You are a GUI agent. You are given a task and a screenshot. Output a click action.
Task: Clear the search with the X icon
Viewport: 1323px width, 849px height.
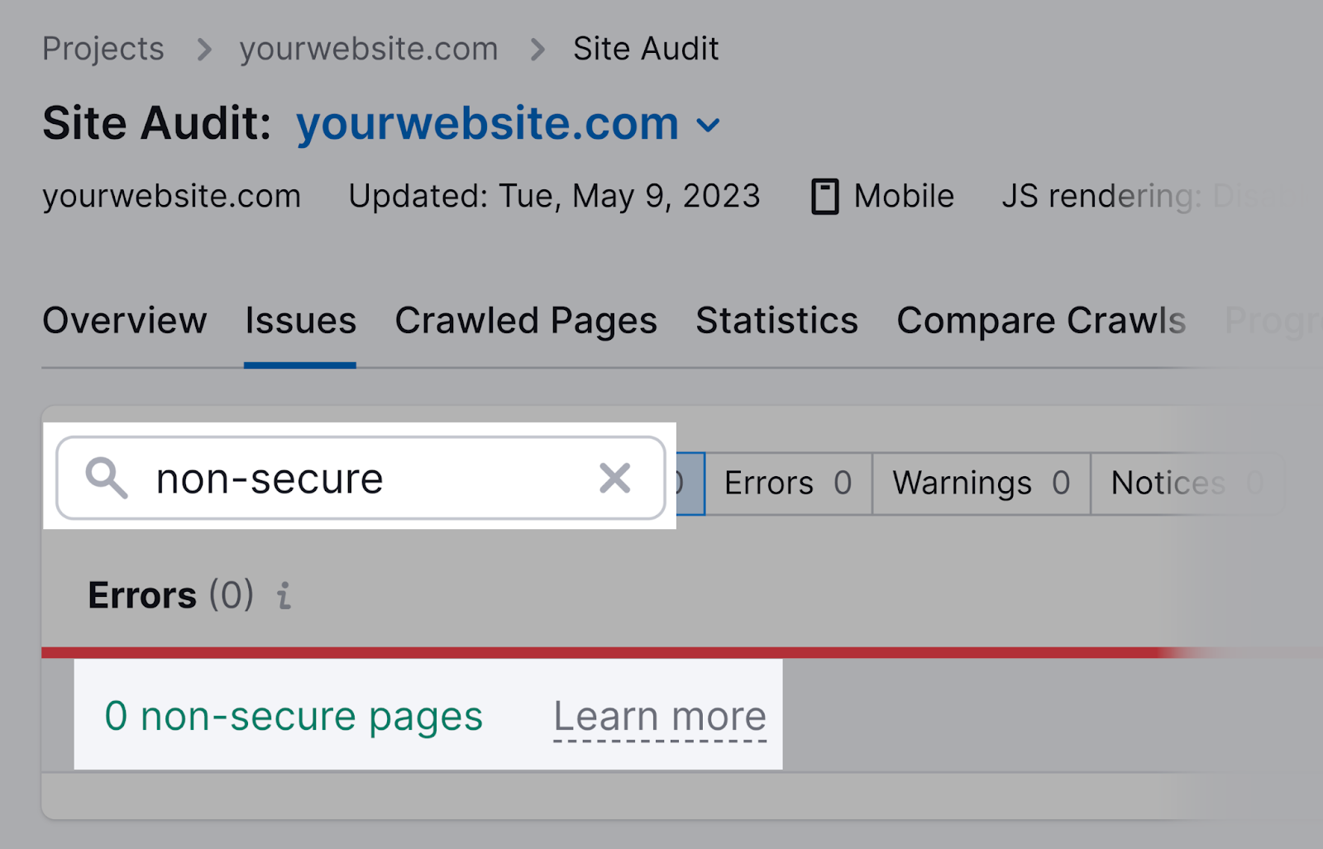615,478
